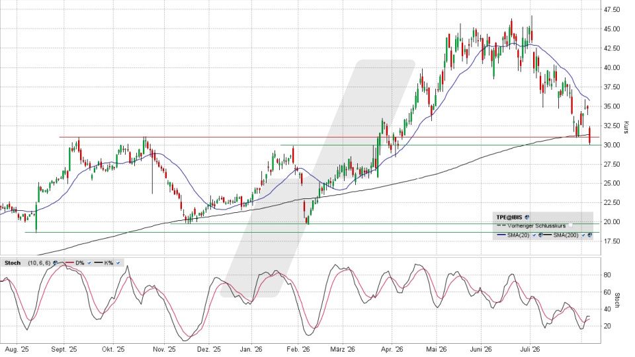Screen dimensions: 635x357
Task: Click the red D% line swatch
Action: point(69,262)
